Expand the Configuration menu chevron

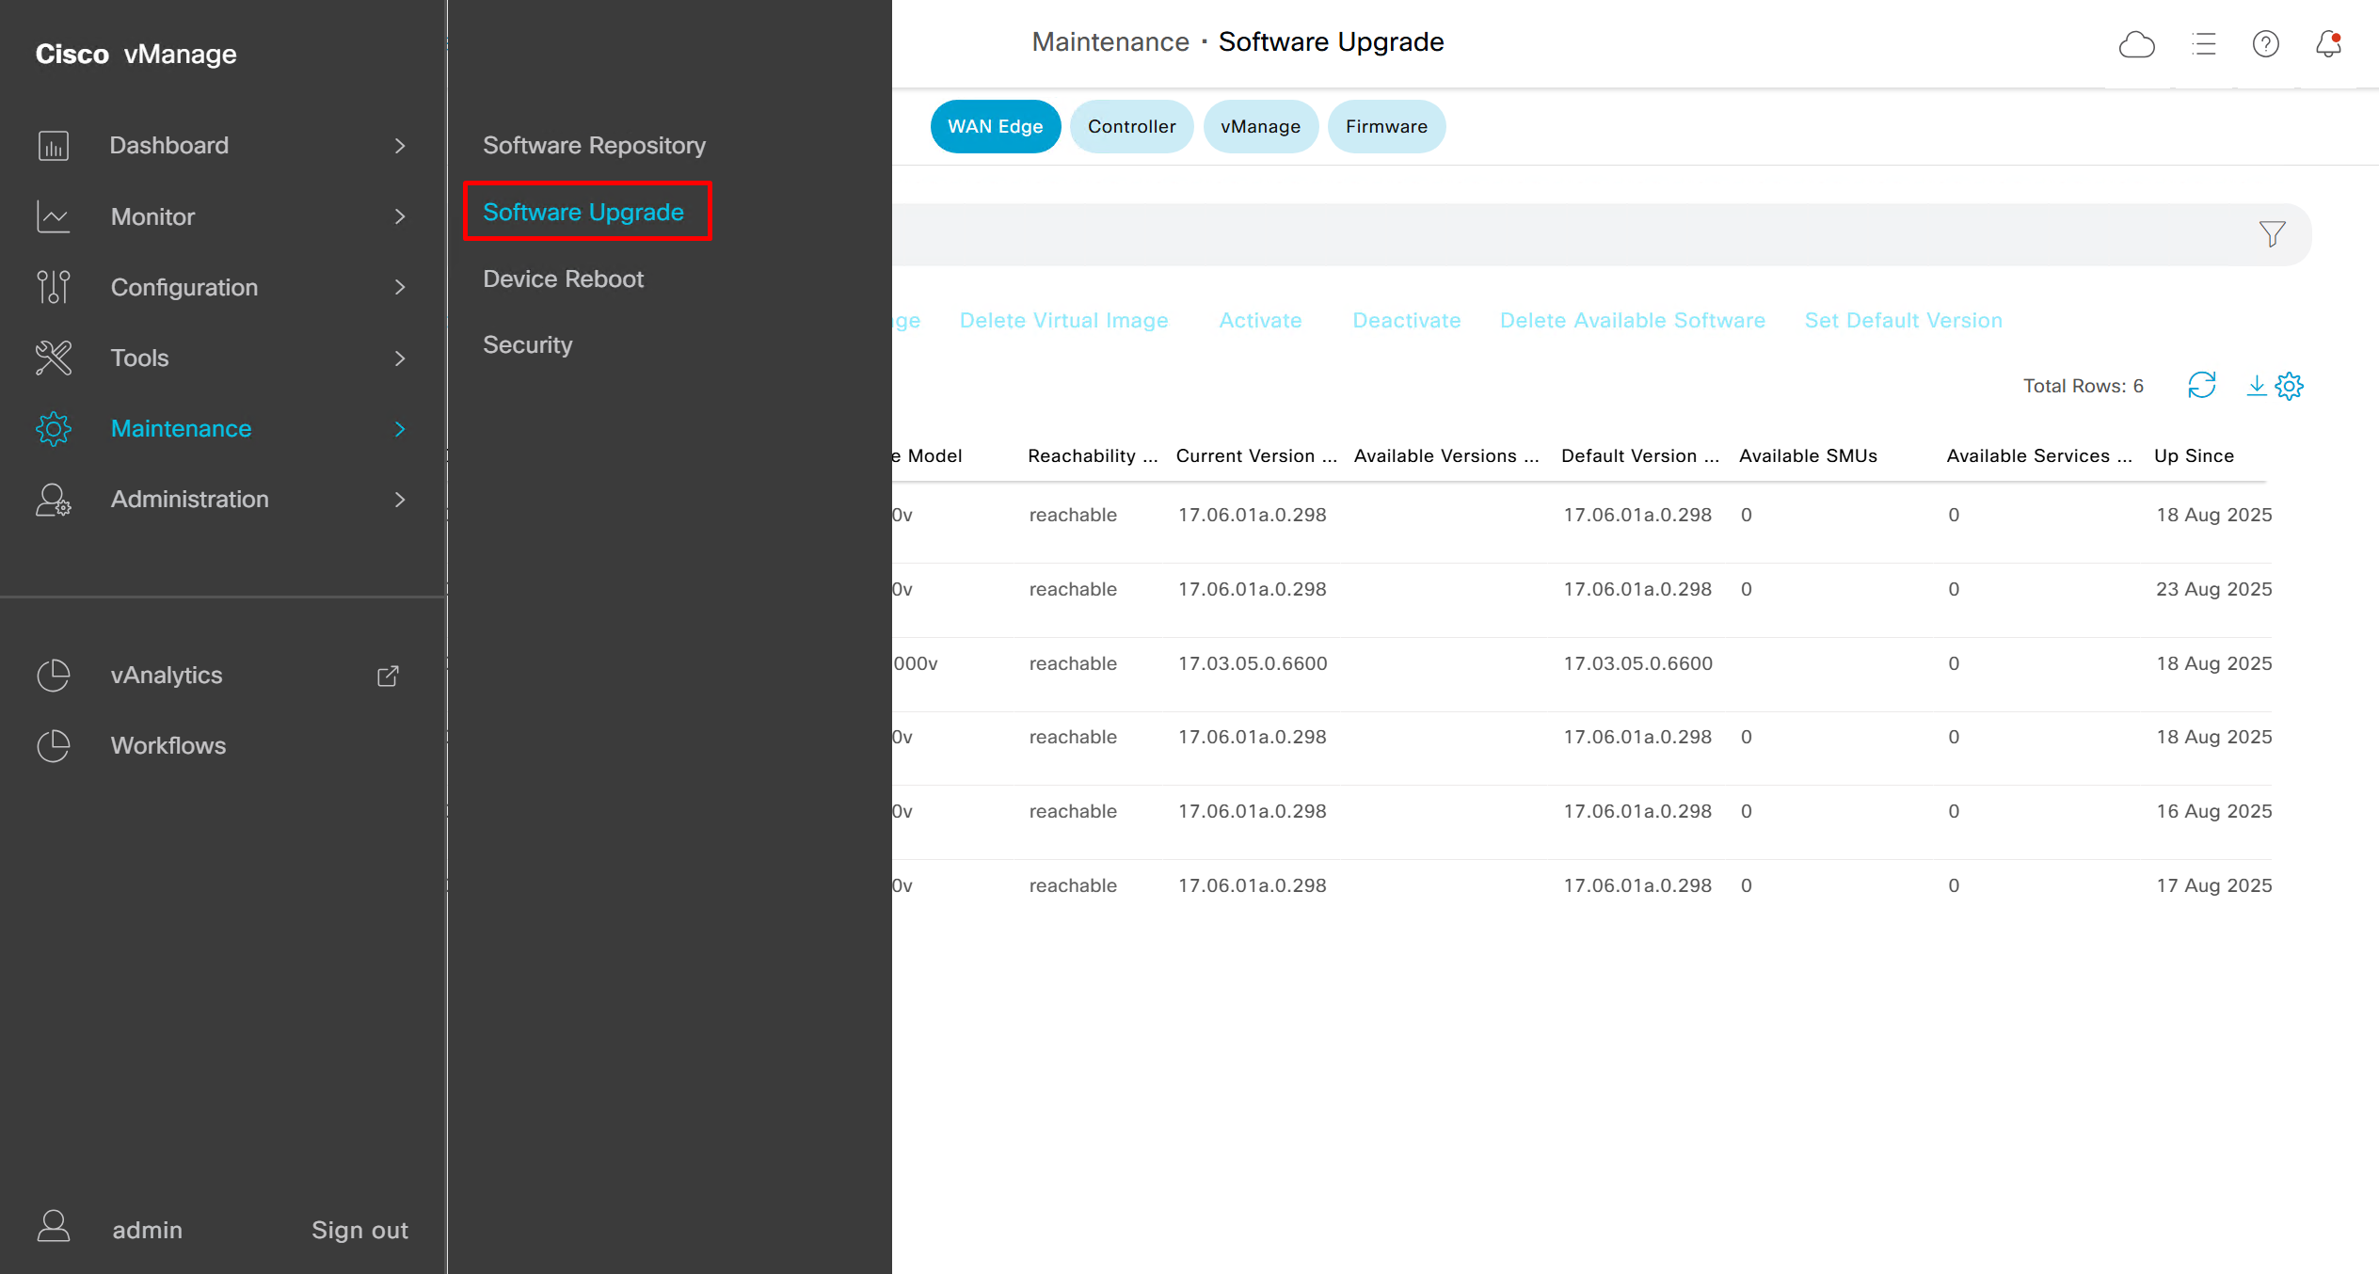(x=400, y=287)
